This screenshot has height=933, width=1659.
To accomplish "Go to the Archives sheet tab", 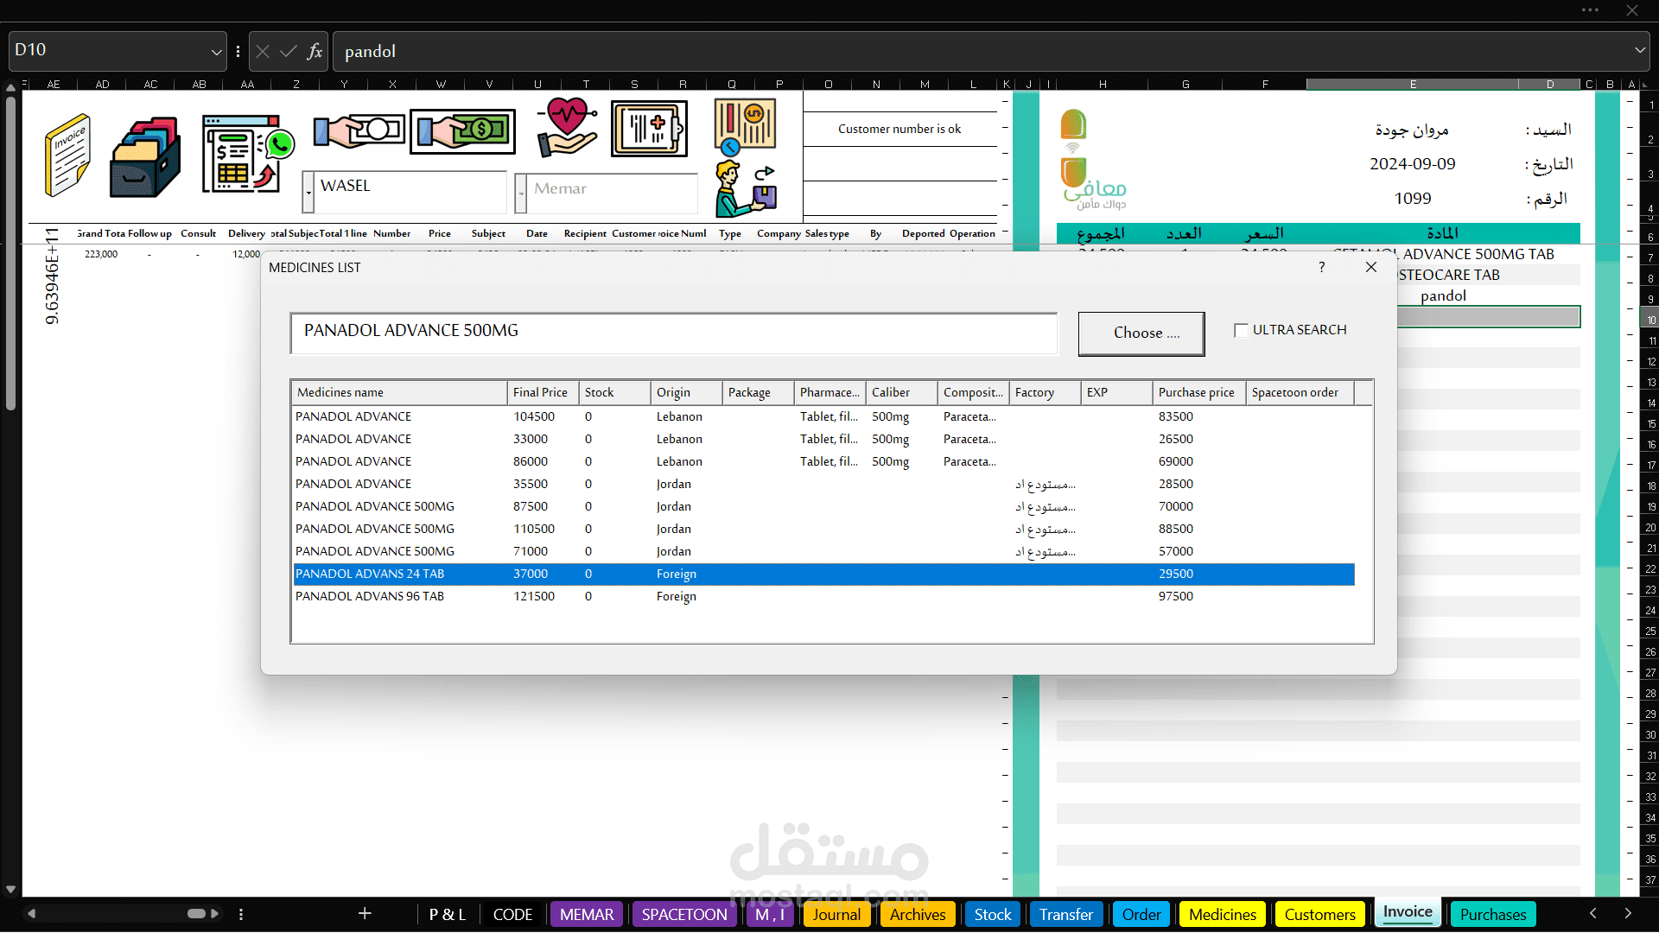I will click(918, 915).
